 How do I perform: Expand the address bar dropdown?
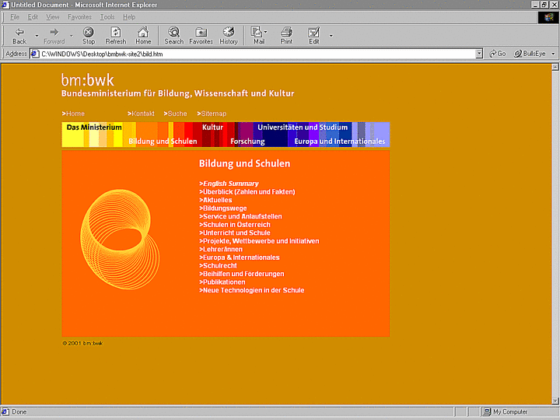pyautogui.click(x=479, y=54)
